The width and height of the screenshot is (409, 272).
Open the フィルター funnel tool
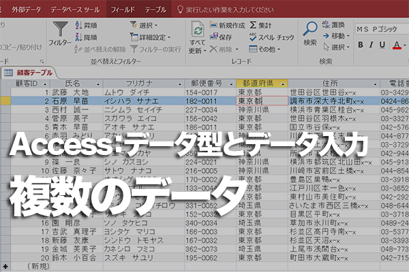pyautogui.click(x=60, y=34)
